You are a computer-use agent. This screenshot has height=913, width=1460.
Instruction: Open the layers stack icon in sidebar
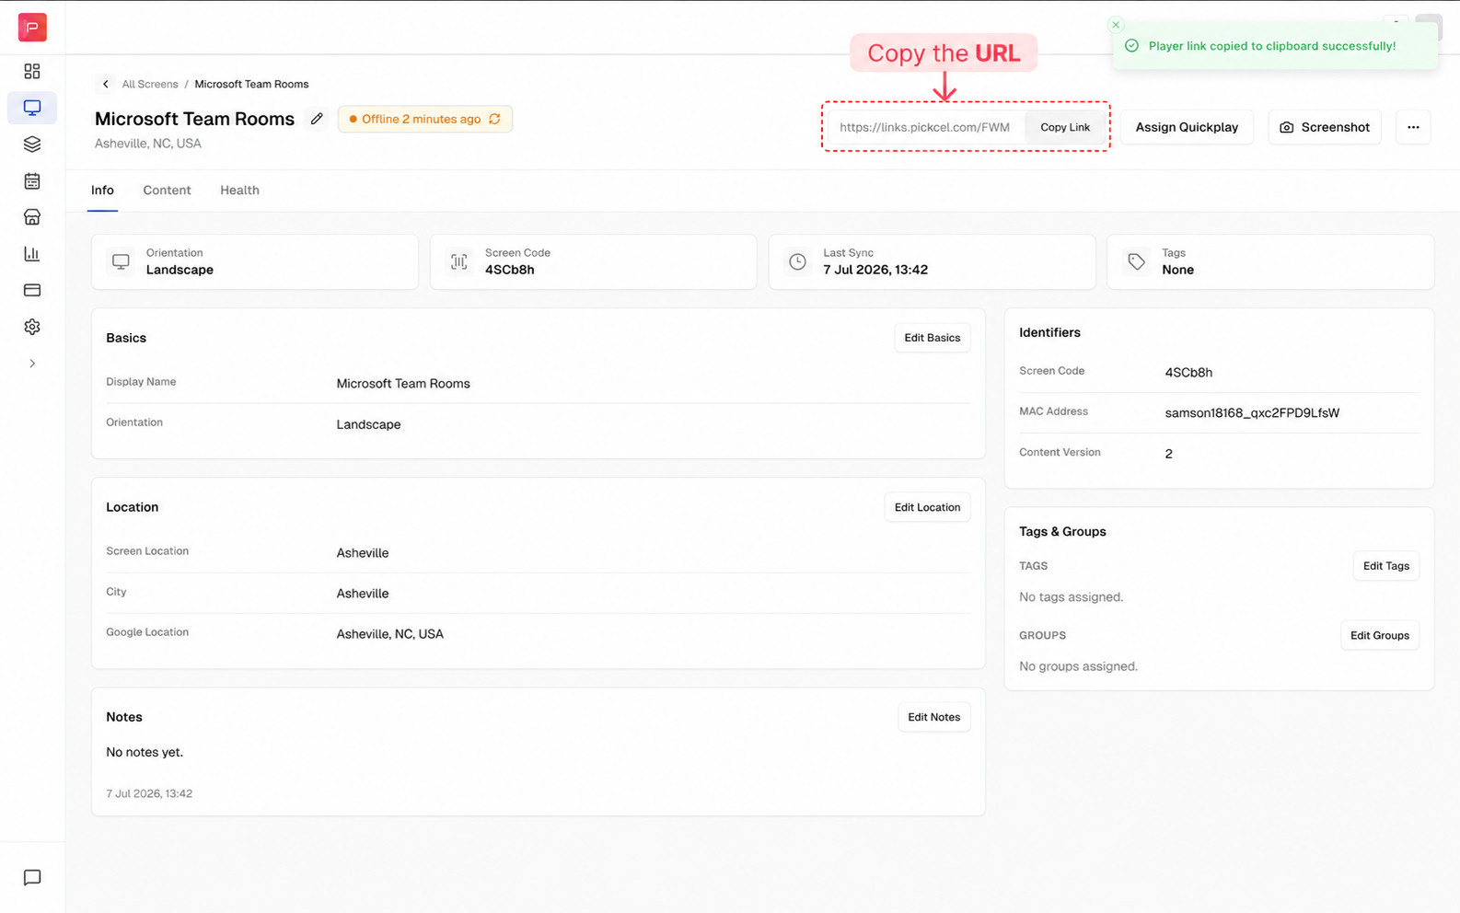click(x=32, y=144)
